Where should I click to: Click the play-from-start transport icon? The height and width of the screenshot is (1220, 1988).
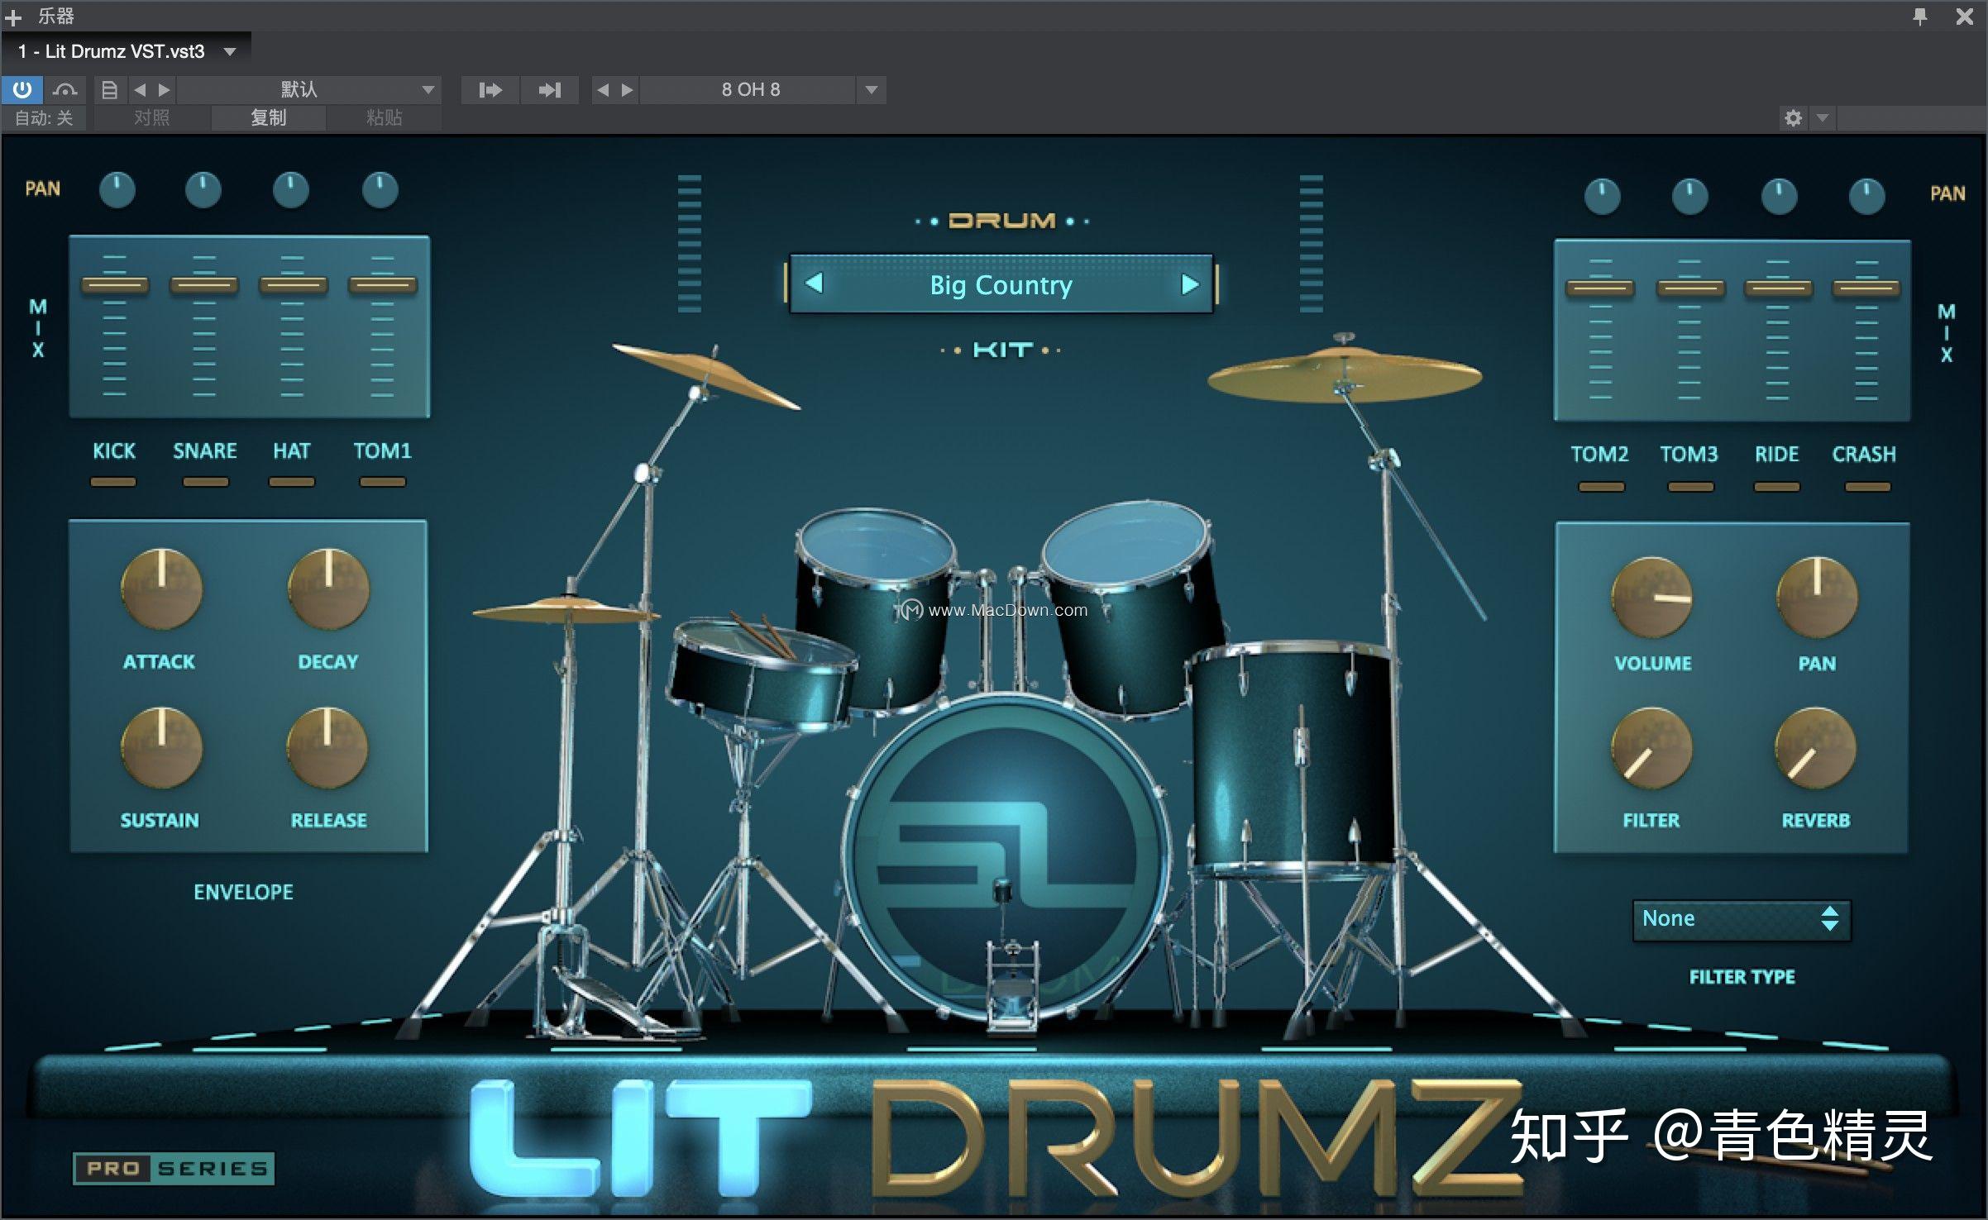tap(490, 89)
